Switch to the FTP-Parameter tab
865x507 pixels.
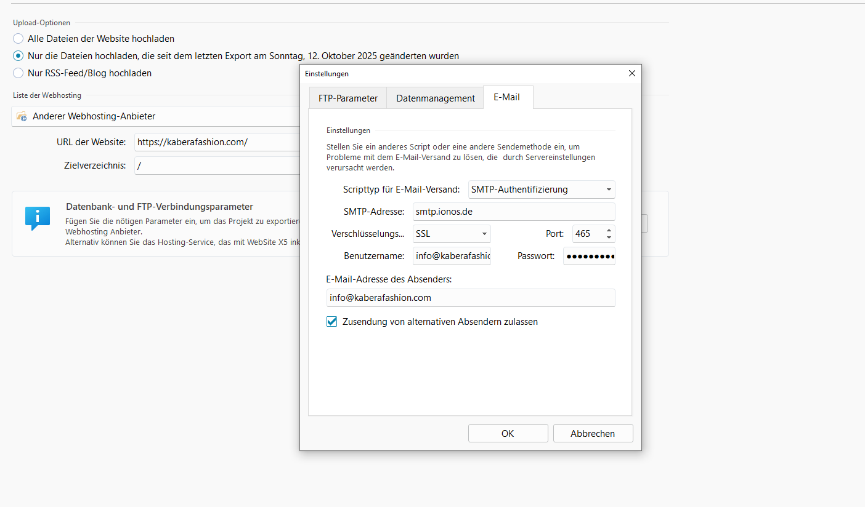point(347,98)
